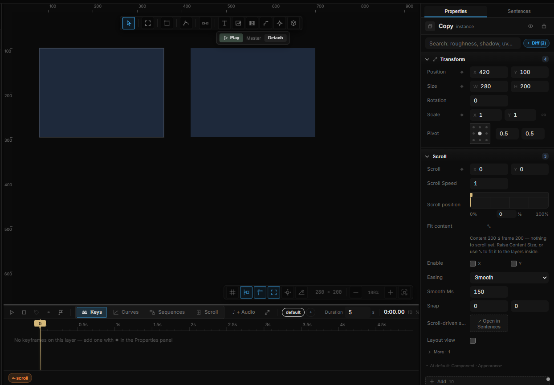Expand the More options row
Image resolution: width=554 pixels, height=385 pixels.
[x=439, y=352]
